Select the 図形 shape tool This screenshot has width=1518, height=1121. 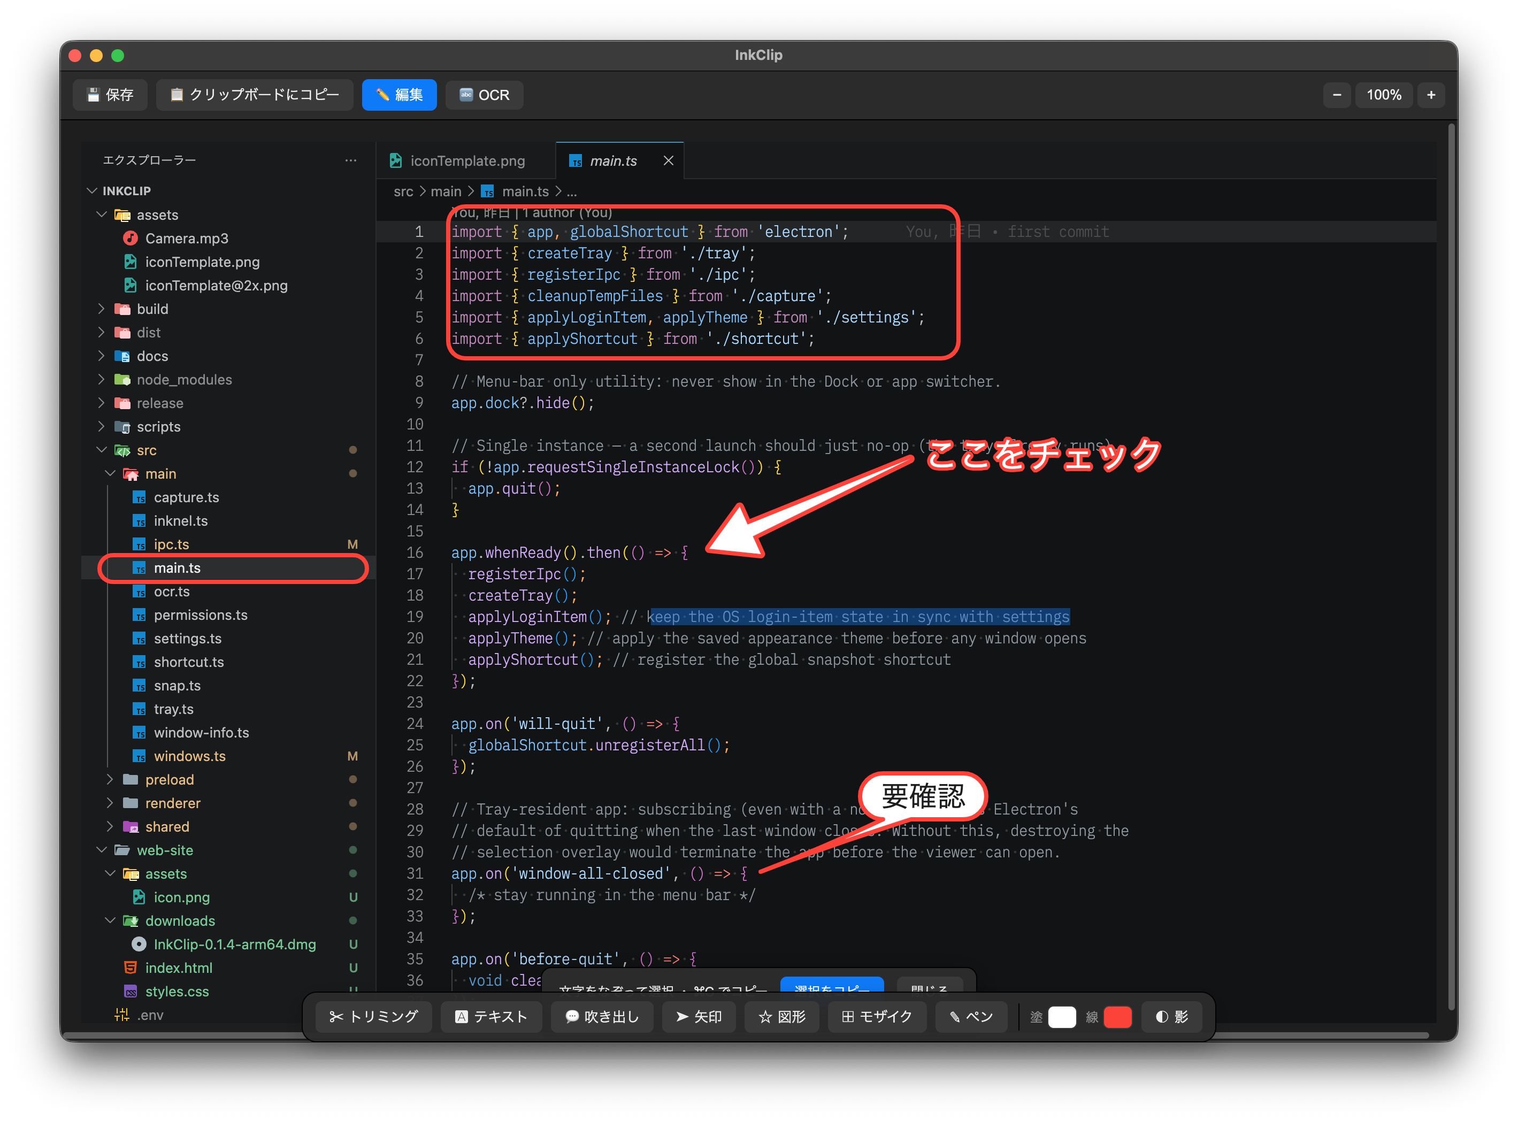[782, 1017]
